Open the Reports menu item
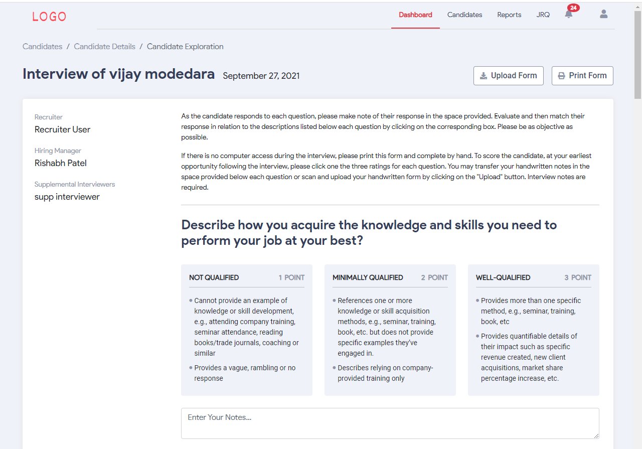This screenshot has width=642, height=449. 509,15
